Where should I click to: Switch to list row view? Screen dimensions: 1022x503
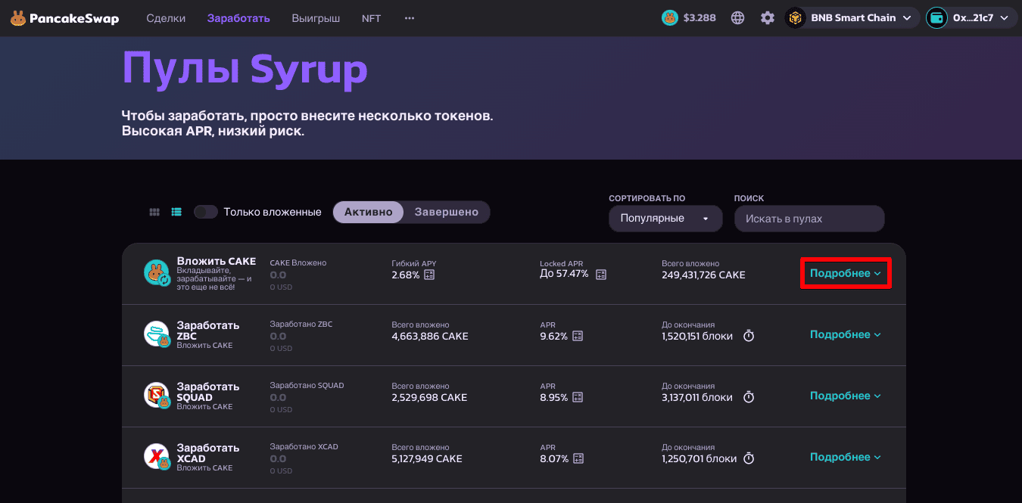tap(176, 213)
